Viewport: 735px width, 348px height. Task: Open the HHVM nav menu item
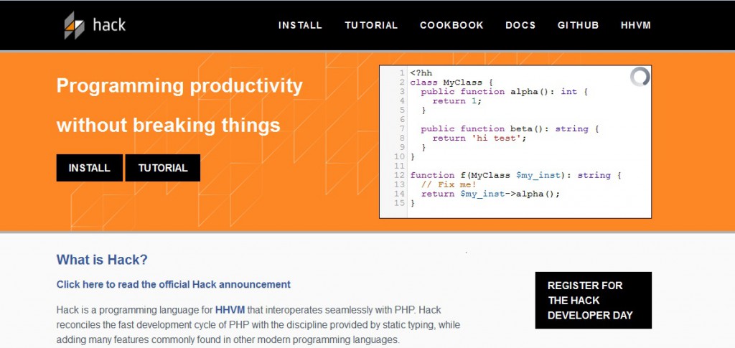click(636, 25)
